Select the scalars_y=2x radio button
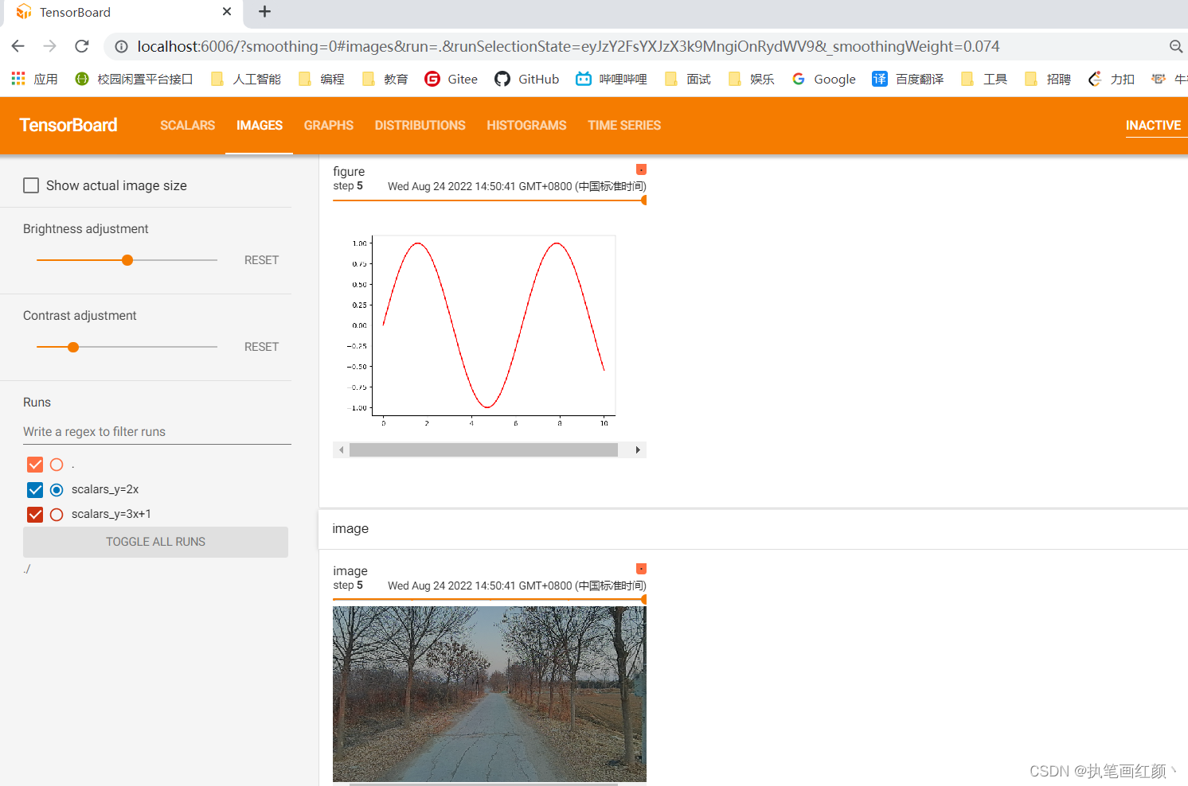The height and width of the screenshot is (786, 1188). [x=57, y=489]
